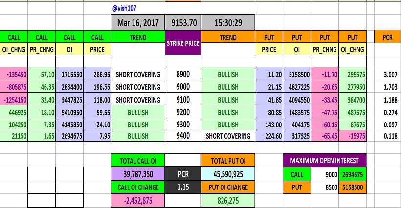
Task: Click the CALL OI CHANGE label cell
Action: [x=138, y=187]
